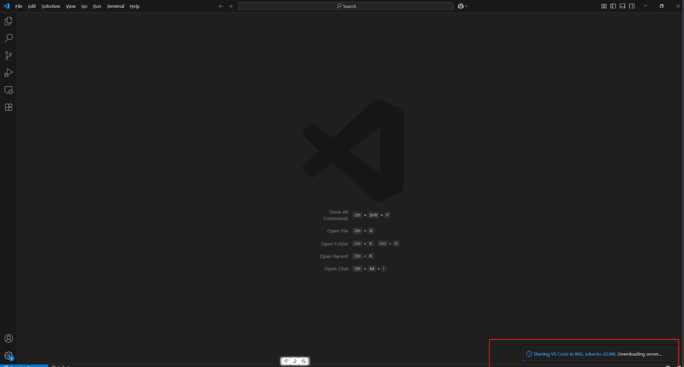The image size is (684, 367).
Task: Open the Help menu
Action: point(134,6)
